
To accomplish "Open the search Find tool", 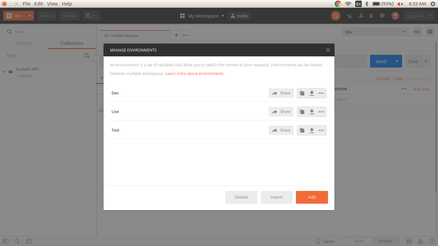I will [17, 241].
